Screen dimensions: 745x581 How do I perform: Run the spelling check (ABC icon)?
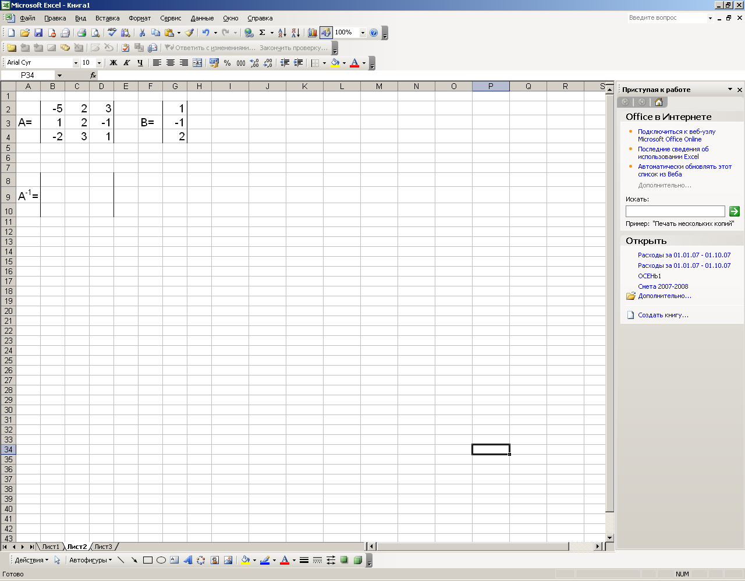pos(112,33)
